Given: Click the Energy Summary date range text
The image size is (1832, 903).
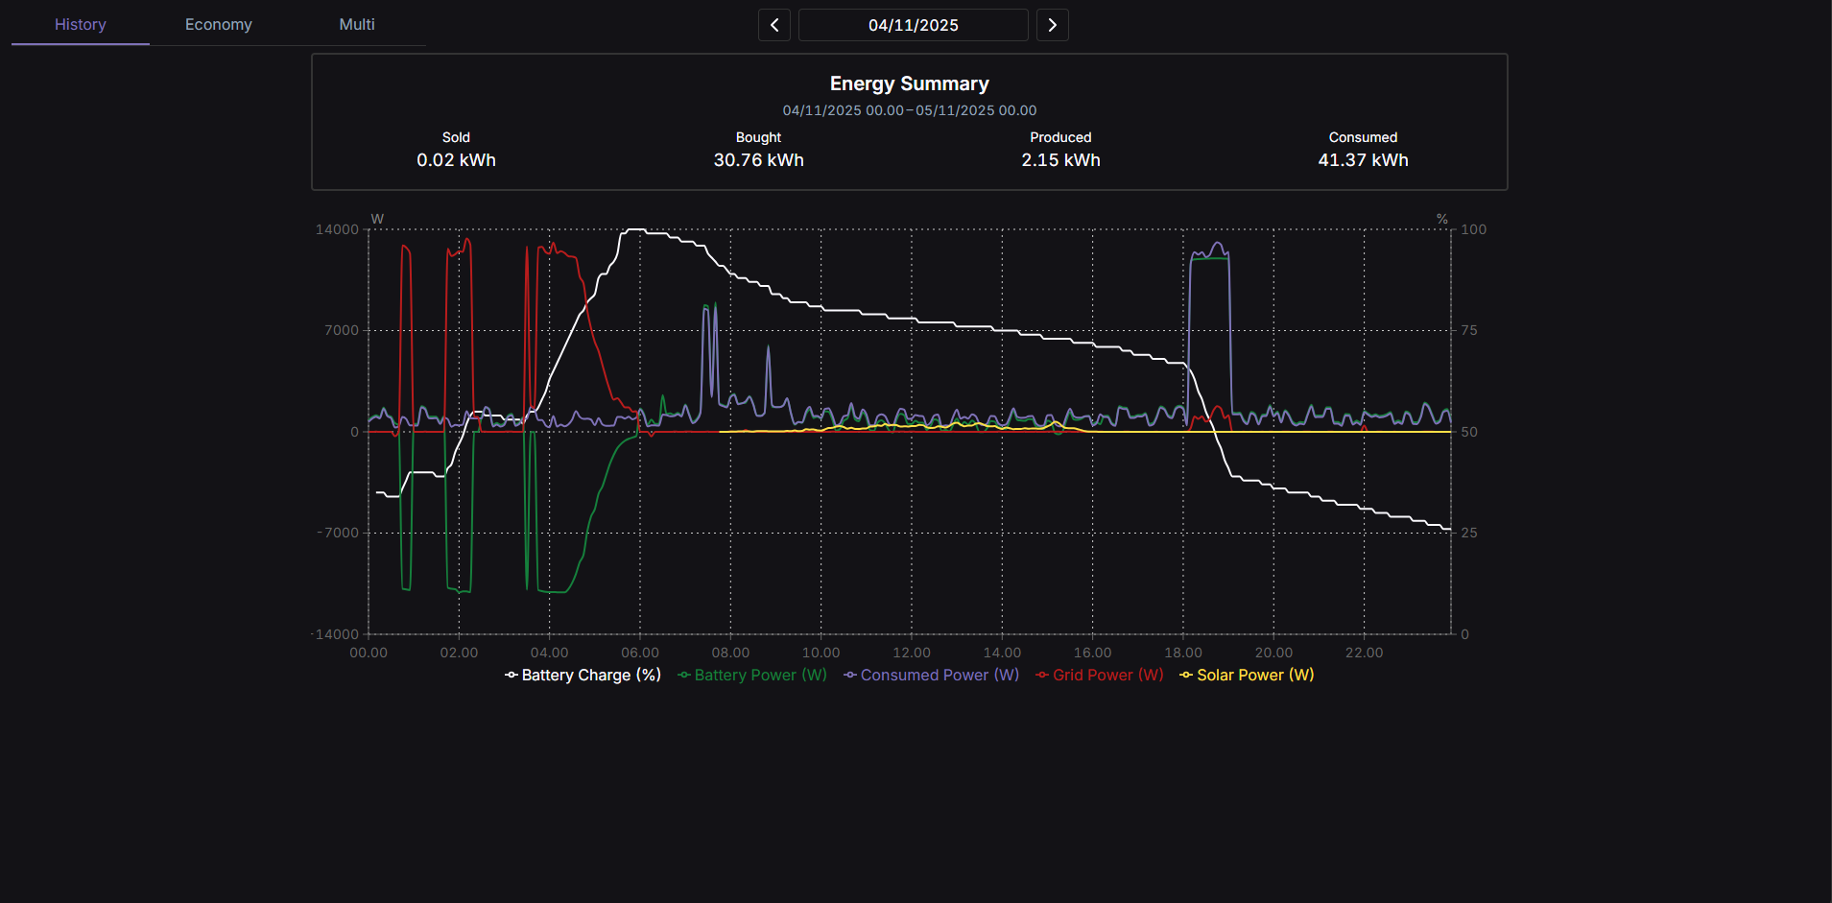Looking at the screenshot, I should click(909, 110).
